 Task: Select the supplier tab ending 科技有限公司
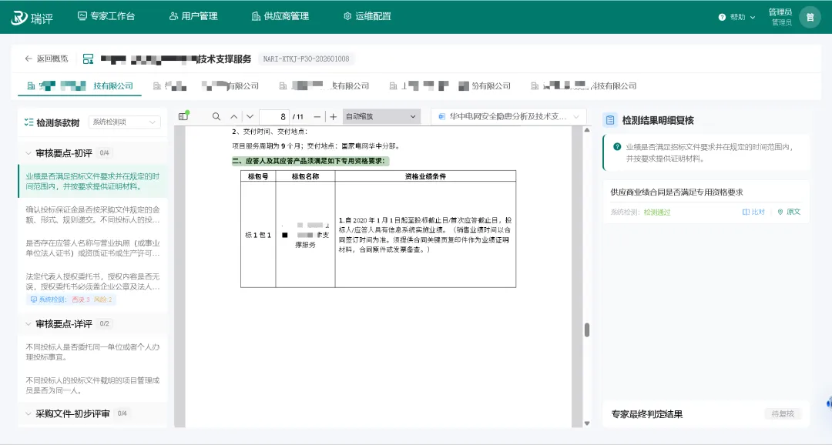click(584, 86)
